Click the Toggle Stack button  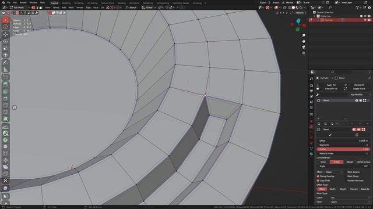click(x=359, y=89)
